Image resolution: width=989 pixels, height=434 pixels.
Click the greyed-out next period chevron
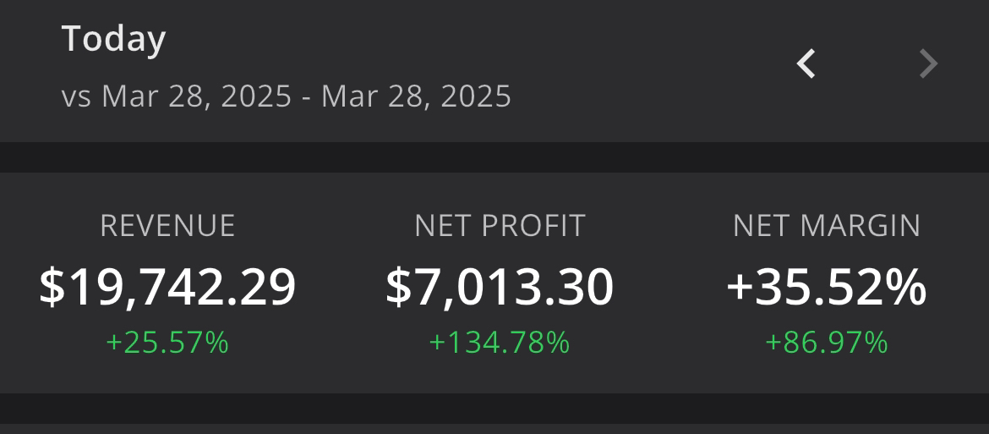[928, 63]
